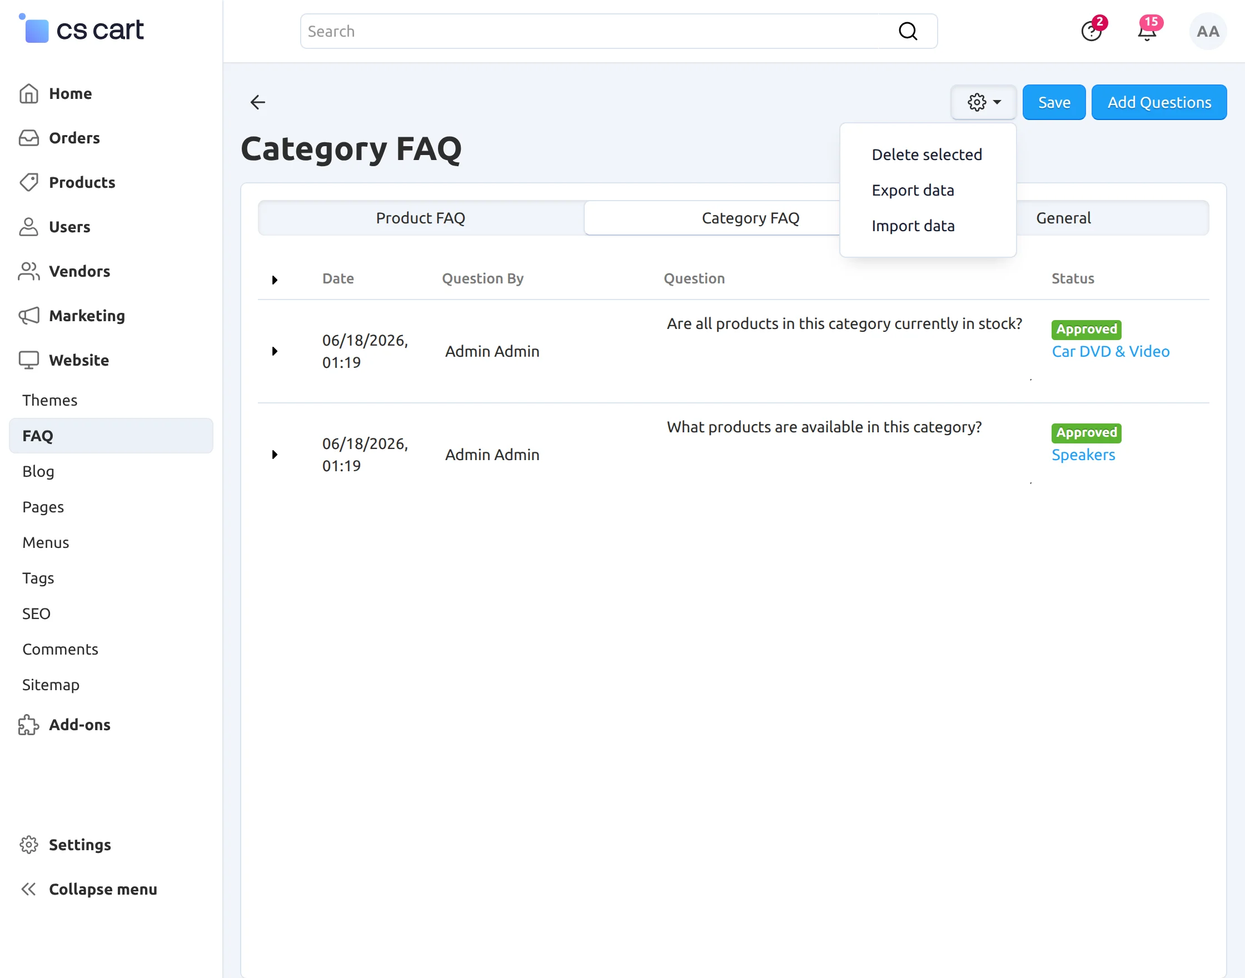
Task: Expand the in-stock question row
Action: point(275,351)
